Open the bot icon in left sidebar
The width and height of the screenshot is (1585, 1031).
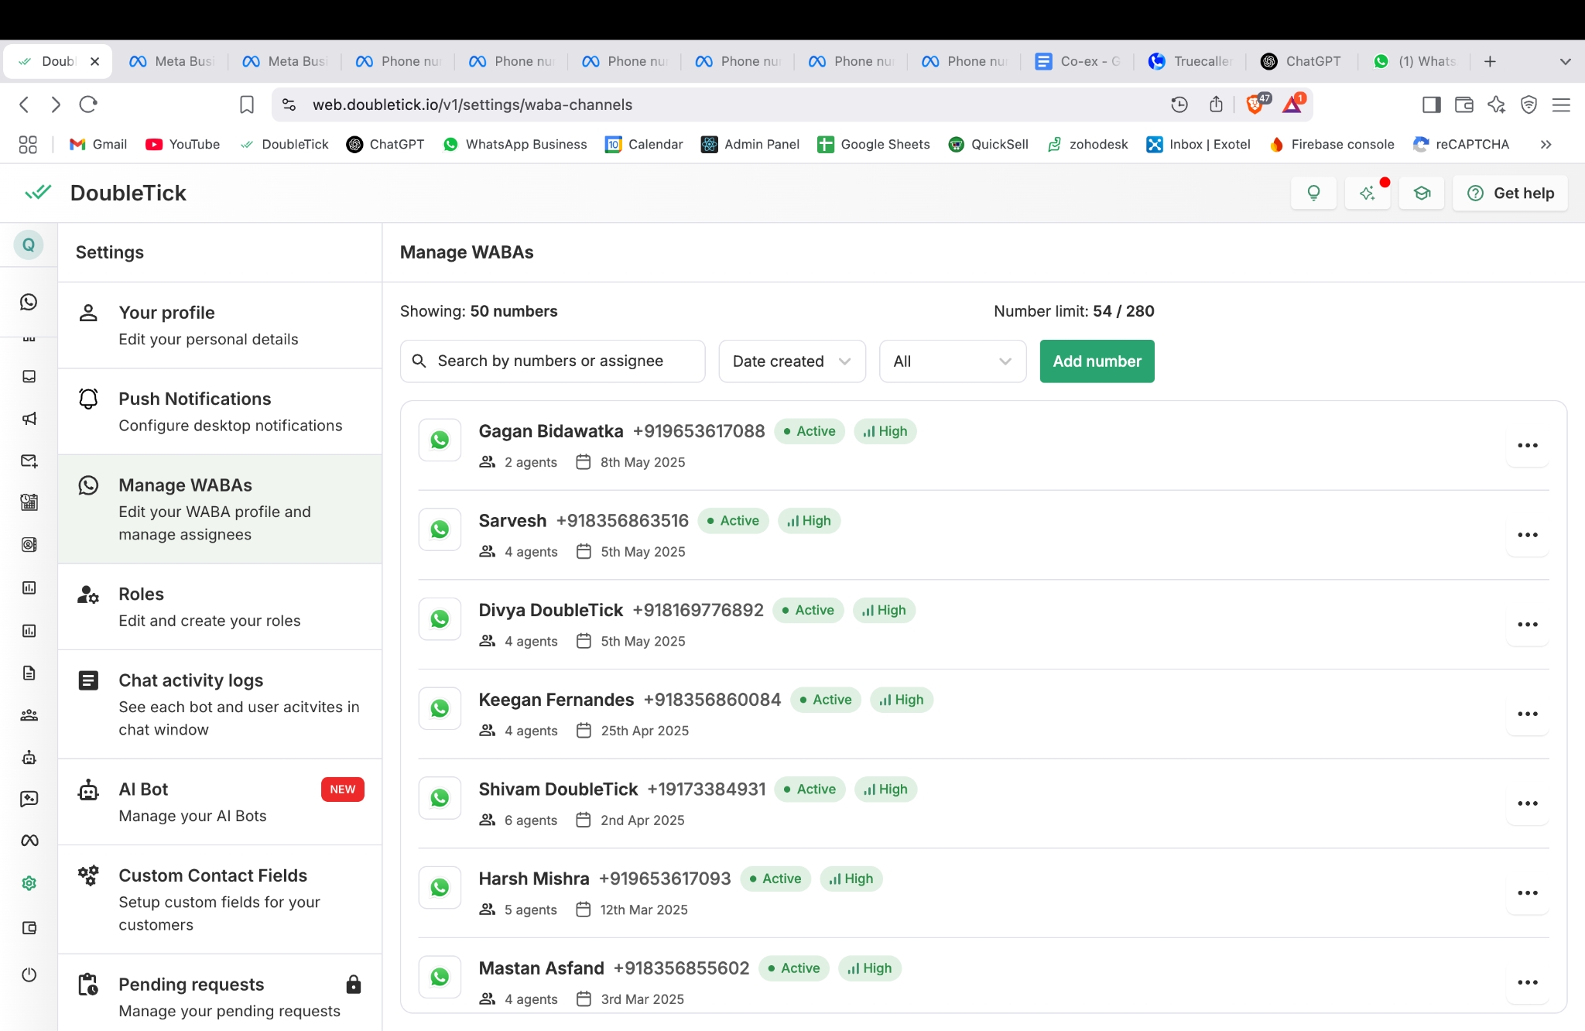pyautogui.click(x=29, y=757)
